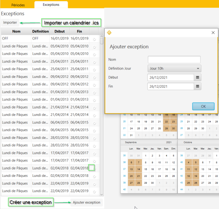Close the Ajouter exception dialog
Image resolution: width=219 pixels, height=209 pixels.
pos(213,33)
